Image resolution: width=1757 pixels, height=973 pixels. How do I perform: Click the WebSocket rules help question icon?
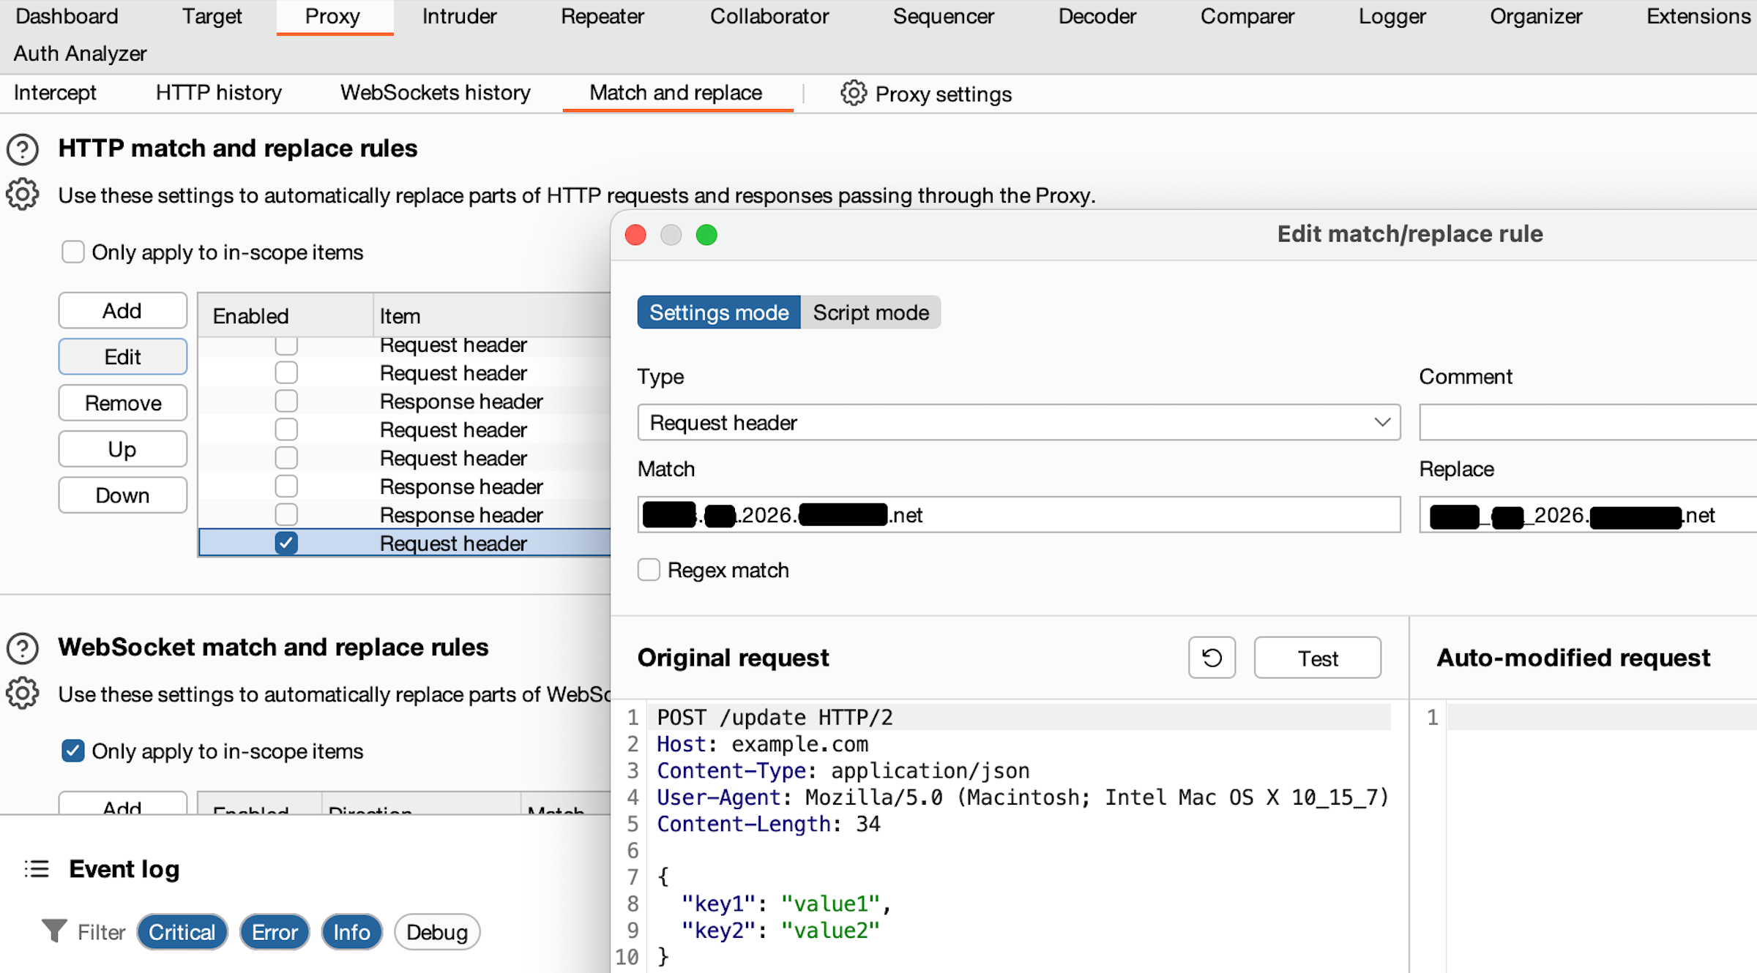pyautogui.click(x=23, y=648)
